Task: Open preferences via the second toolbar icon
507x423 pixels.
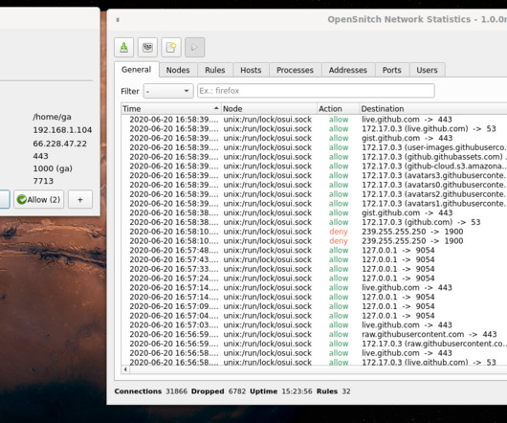Action: pyautogui.click(x=147, y=48)
